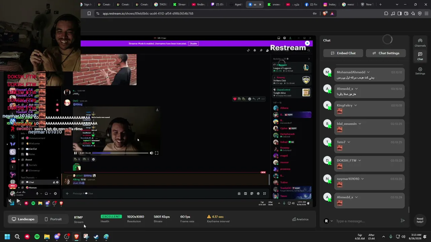
Task: Bookmark this page in Brave
Action: pos(89,13)
